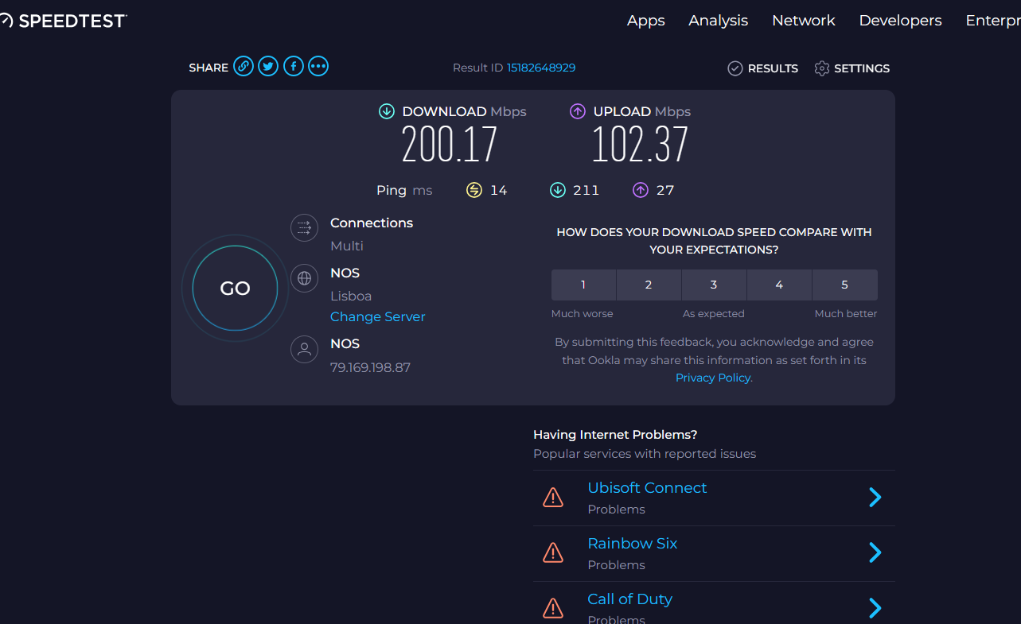Rate download speed 1, much worse
Viewport: 1021px width, 624px height.
(x=583, y=285)
